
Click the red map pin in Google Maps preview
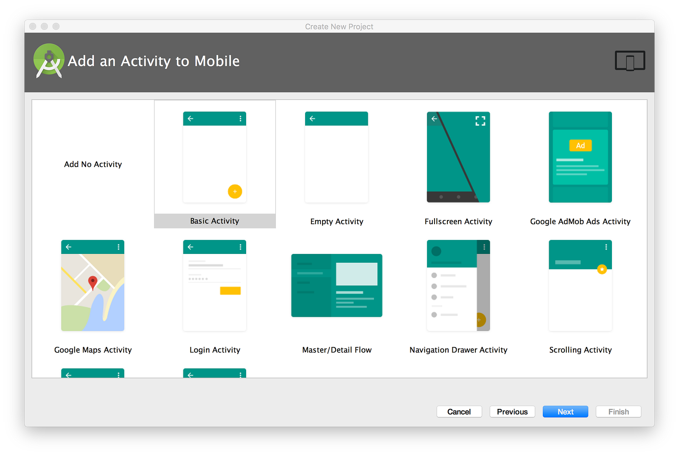tap(93, 283)
